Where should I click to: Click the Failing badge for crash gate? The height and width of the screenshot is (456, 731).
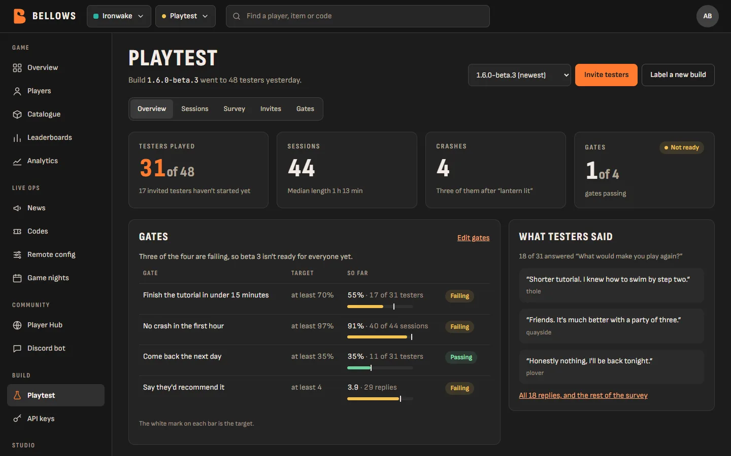(x=459, y=327)
